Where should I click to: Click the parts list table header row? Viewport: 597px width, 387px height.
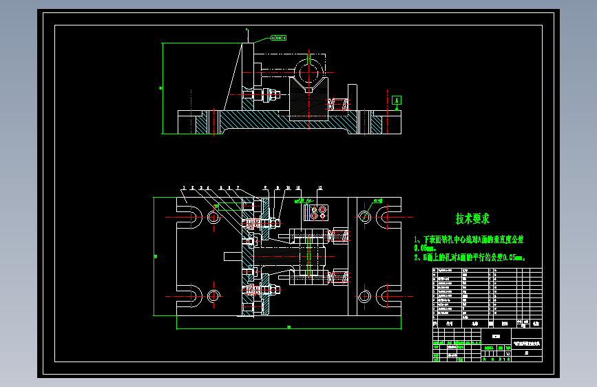(x=488, y=324)
